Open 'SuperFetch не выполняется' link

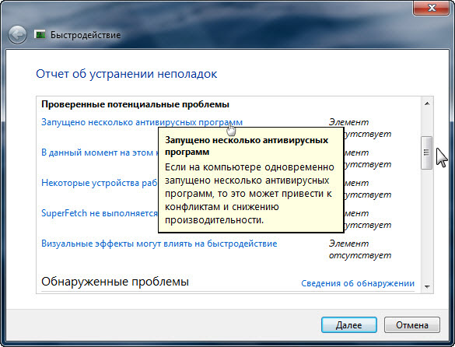[x=100, y=213]
